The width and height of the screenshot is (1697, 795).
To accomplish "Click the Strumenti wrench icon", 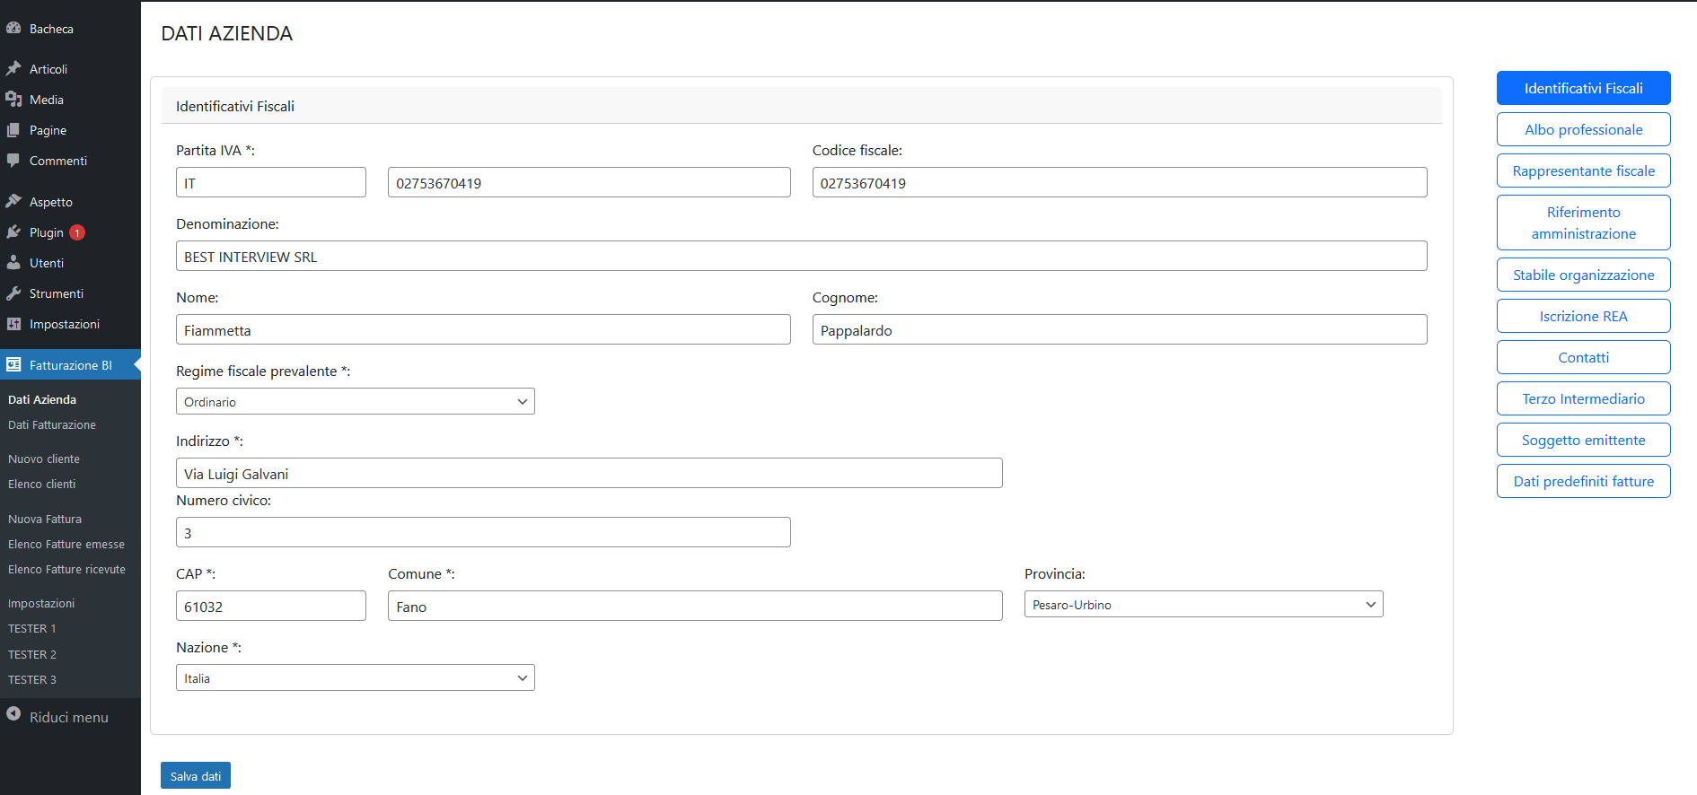I will 13,293.
